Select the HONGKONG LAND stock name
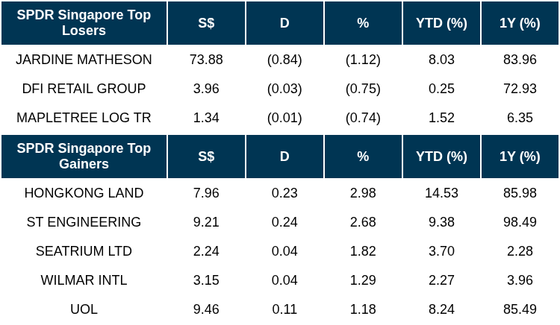This screenshot has height=325, width=560. 84,193
